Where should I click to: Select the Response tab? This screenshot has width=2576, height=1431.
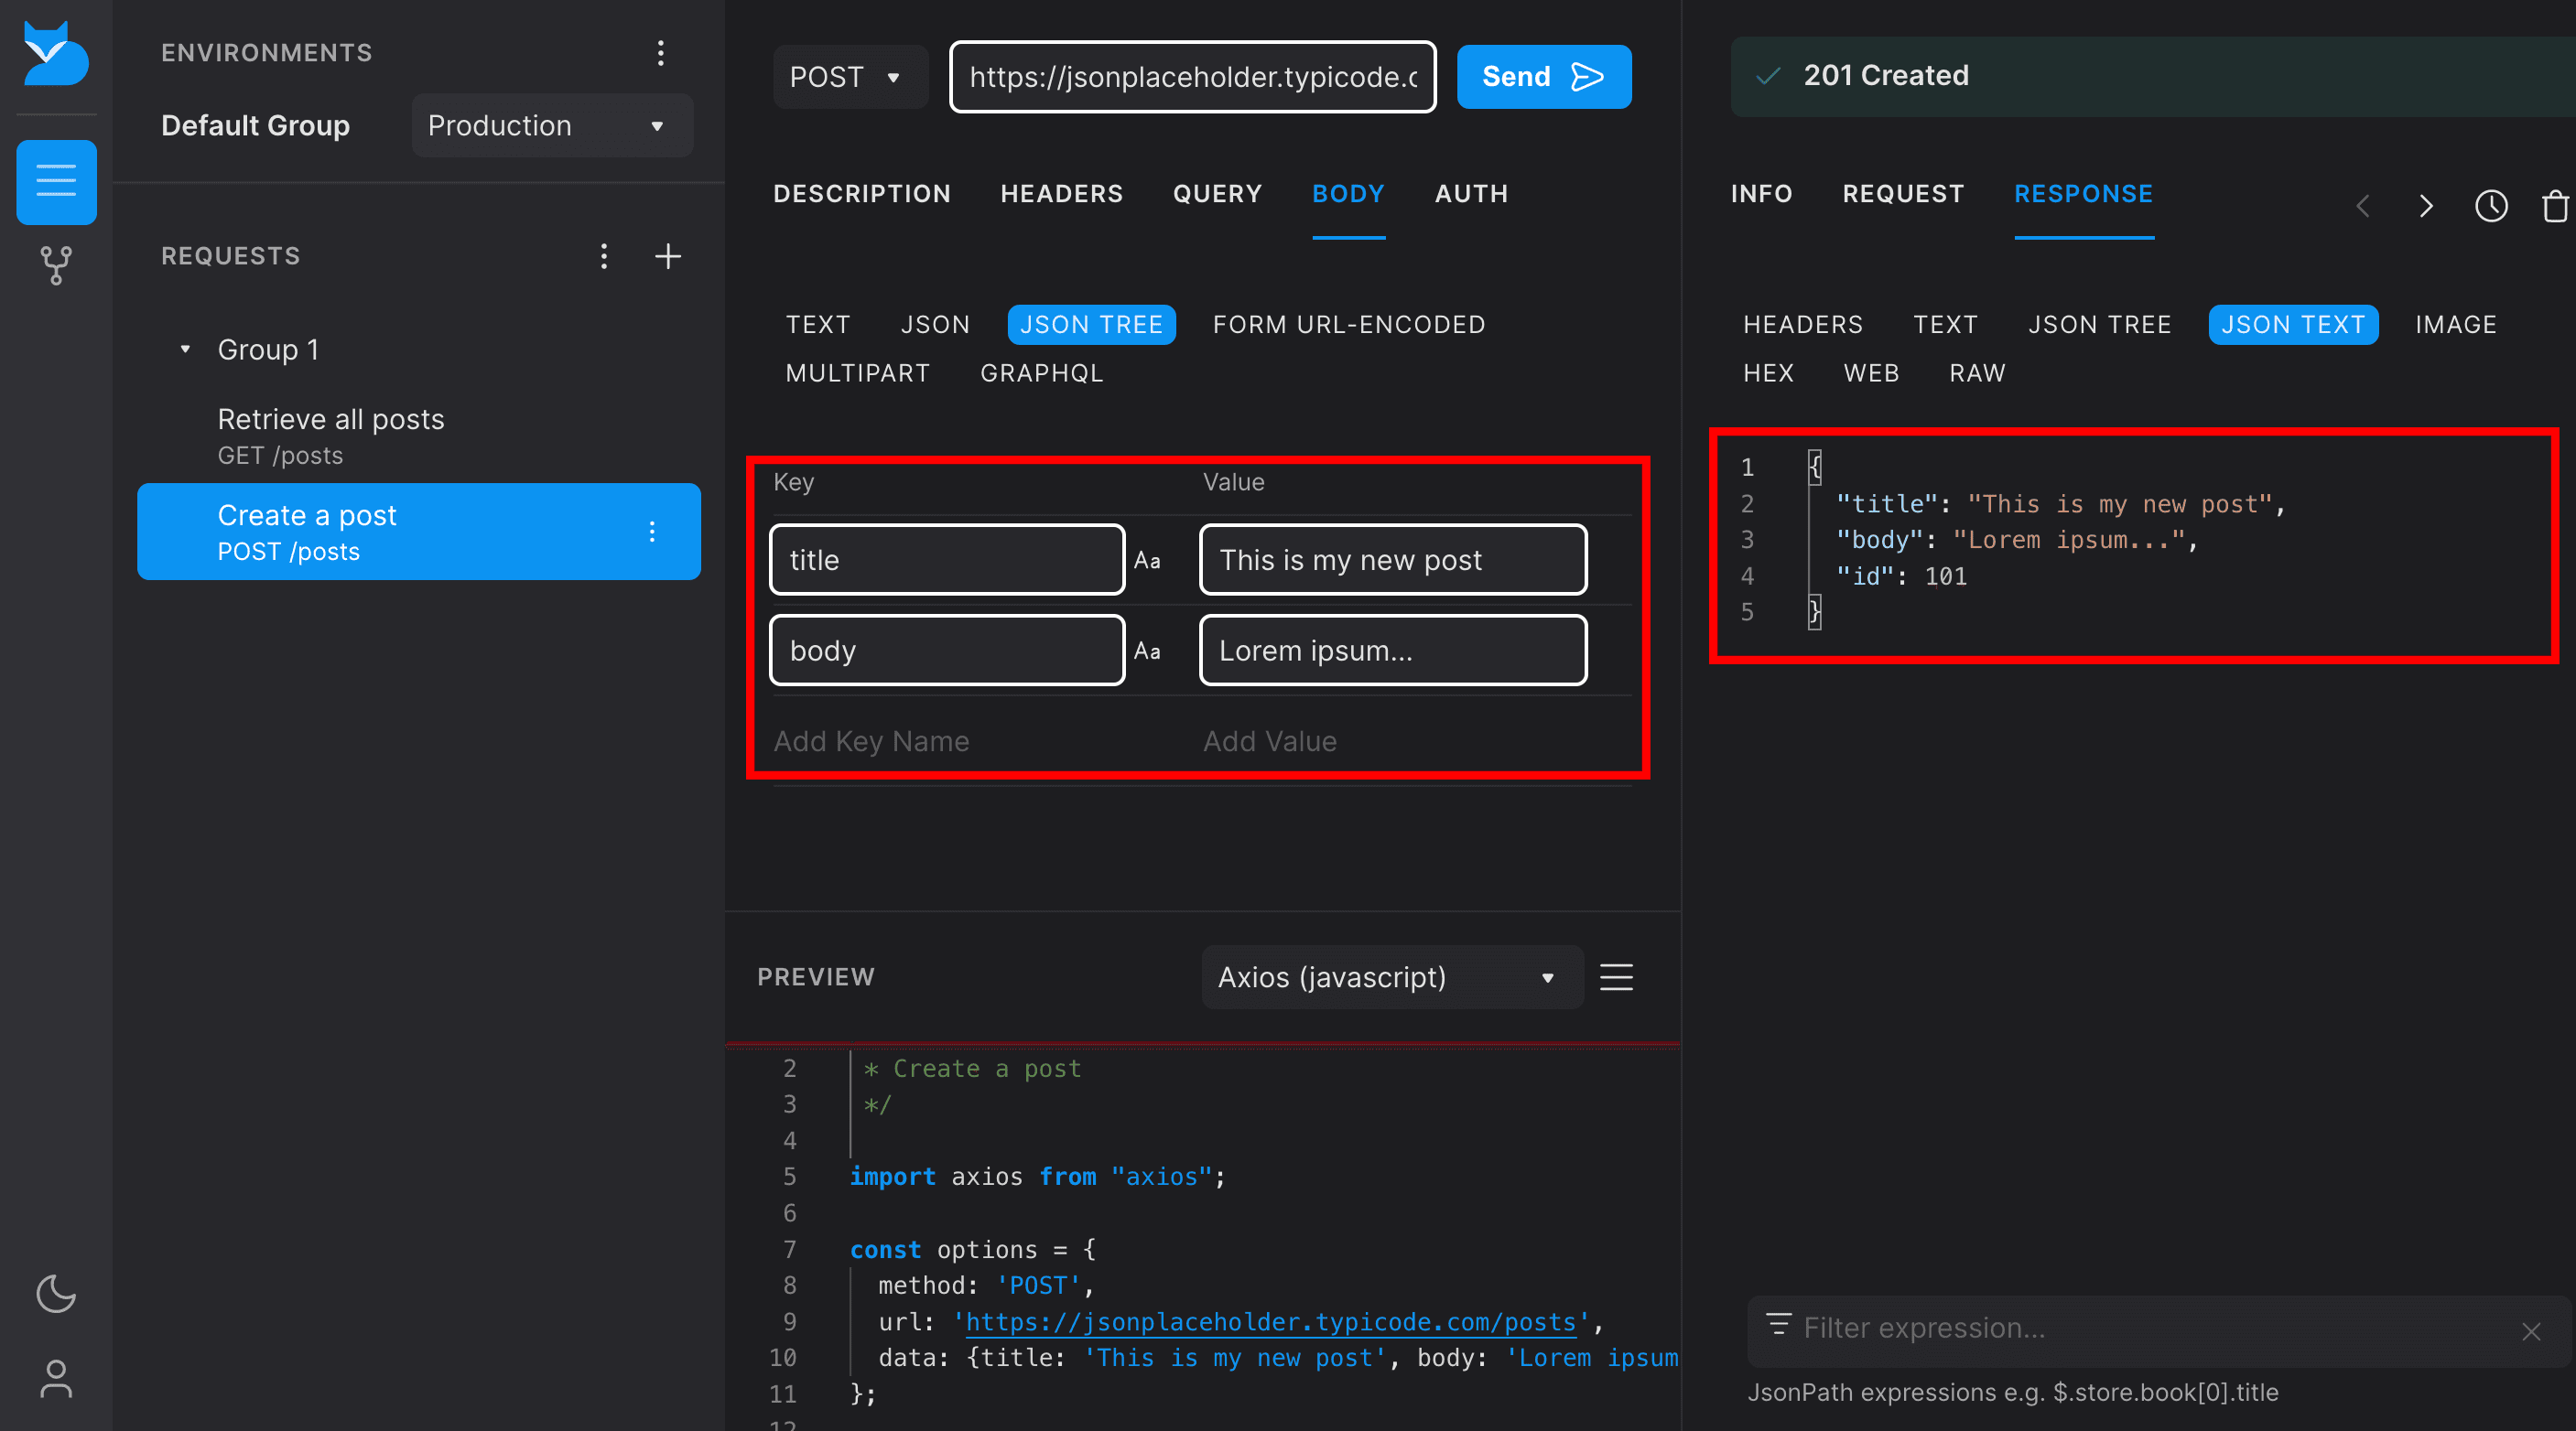[2084, 194]
